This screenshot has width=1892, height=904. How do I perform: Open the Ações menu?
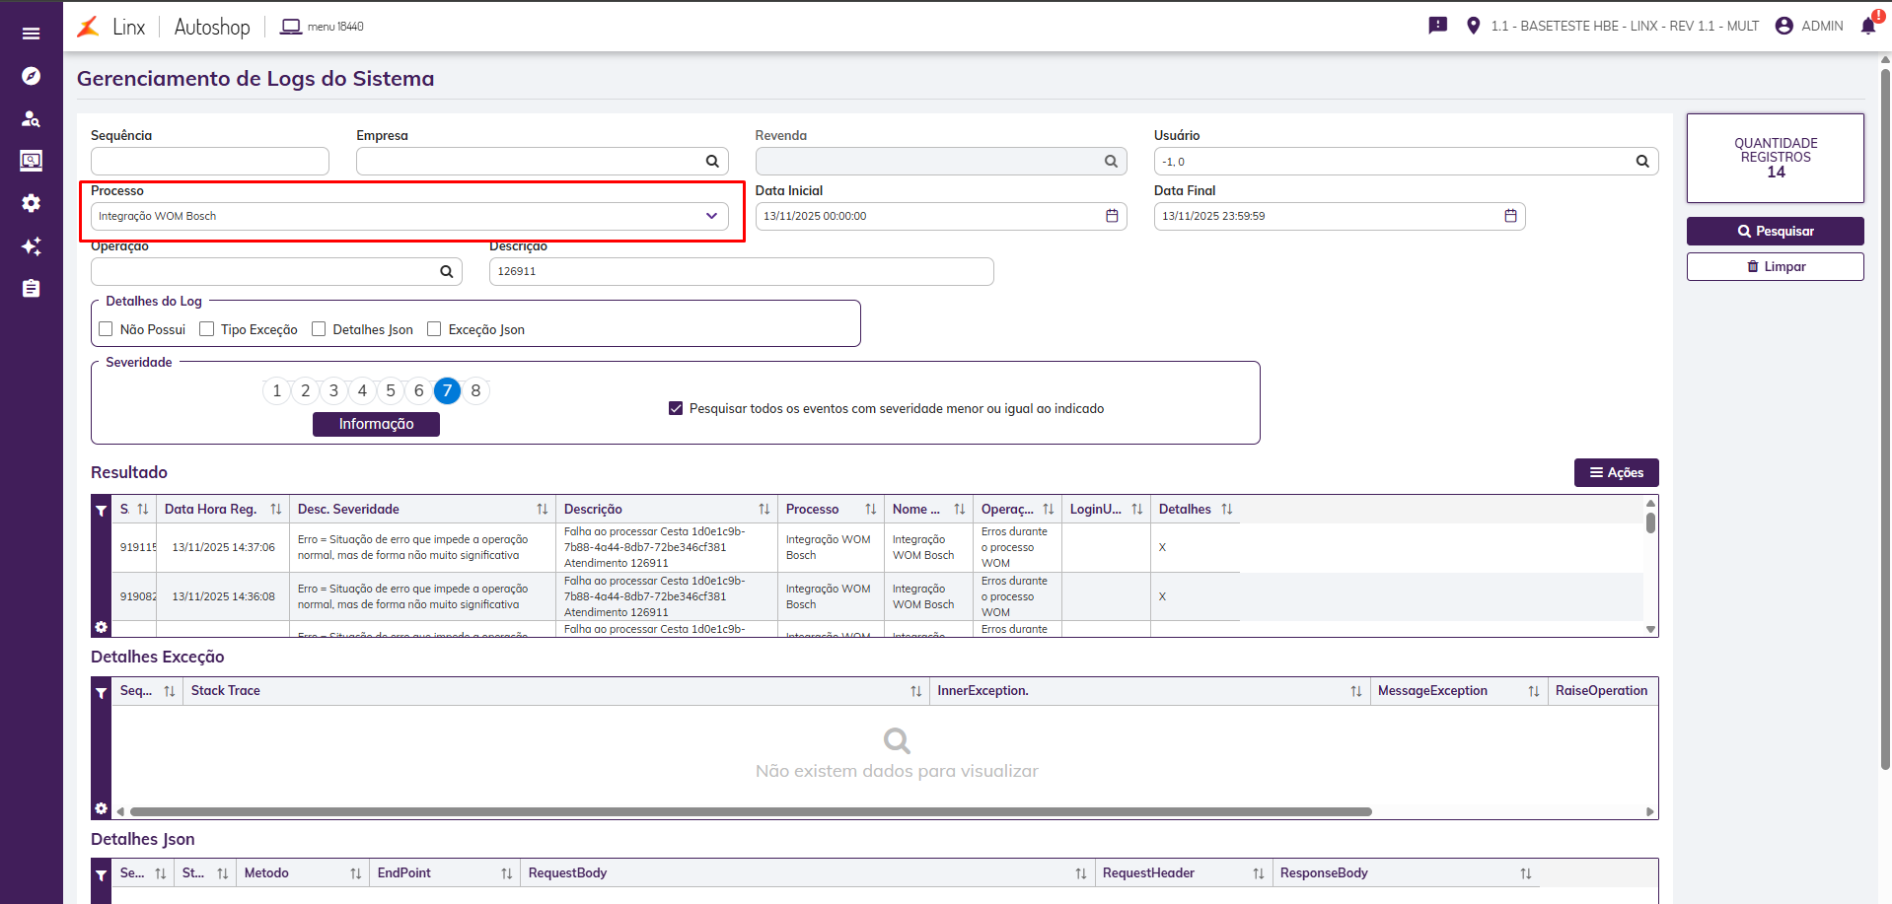click(1616, 473)
